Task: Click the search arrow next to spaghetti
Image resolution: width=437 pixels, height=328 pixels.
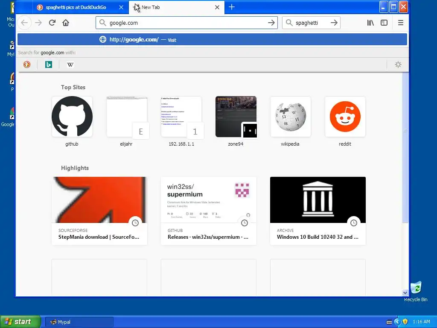Action: (x=334, y=23)
